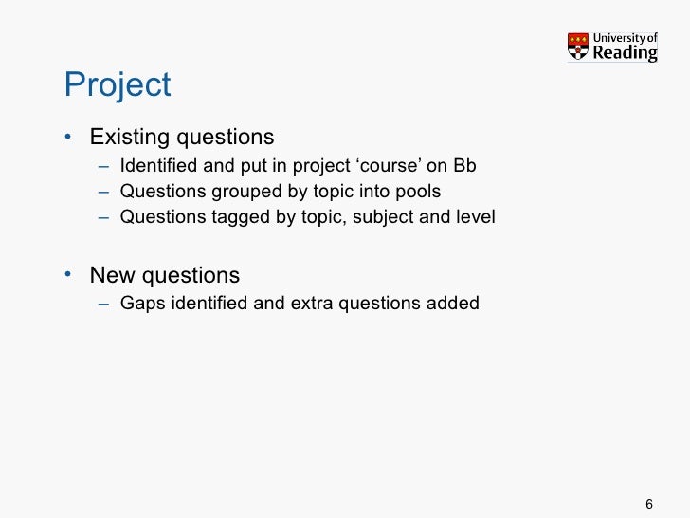Click 'Identified and put in project' line
690x518 pixels.
pos(298,166)
